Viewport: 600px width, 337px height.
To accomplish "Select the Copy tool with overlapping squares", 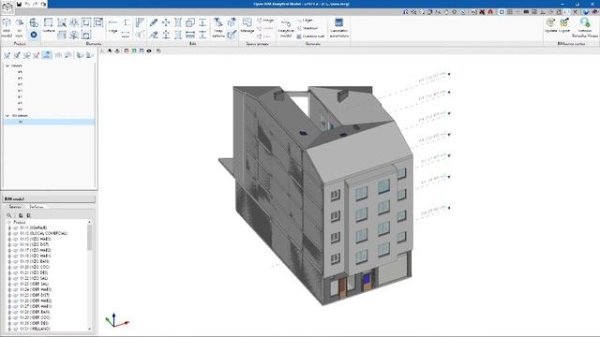I will pos(190,22).
